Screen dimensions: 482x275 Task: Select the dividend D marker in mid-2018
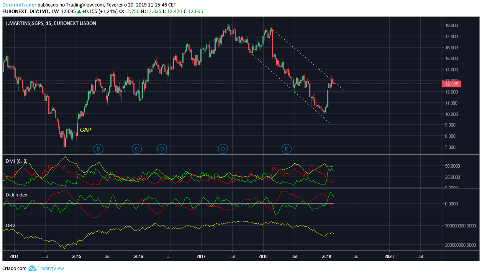tap(287, 149)
